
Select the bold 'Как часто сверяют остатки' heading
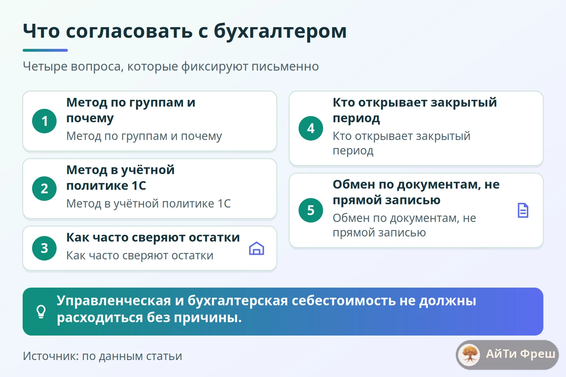(153, 238)
